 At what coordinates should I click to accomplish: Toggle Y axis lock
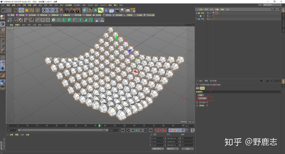tap(50, 10)
